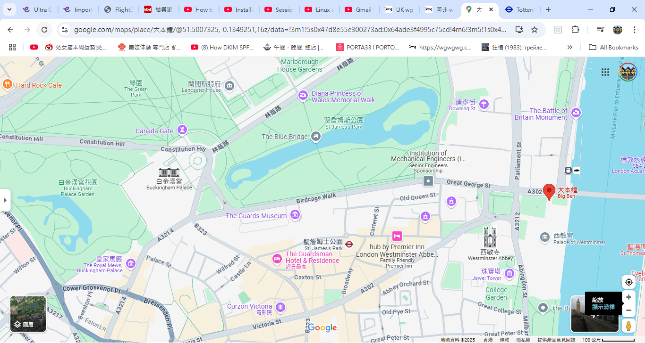
Task: Click the Westminster Abbey landmark icon
Action: pyautogui.click(x=490, y=237)
